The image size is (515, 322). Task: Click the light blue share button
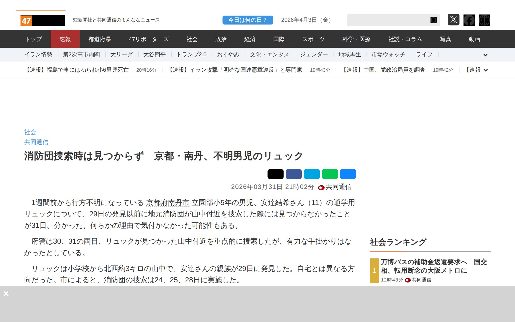[312, 174]
